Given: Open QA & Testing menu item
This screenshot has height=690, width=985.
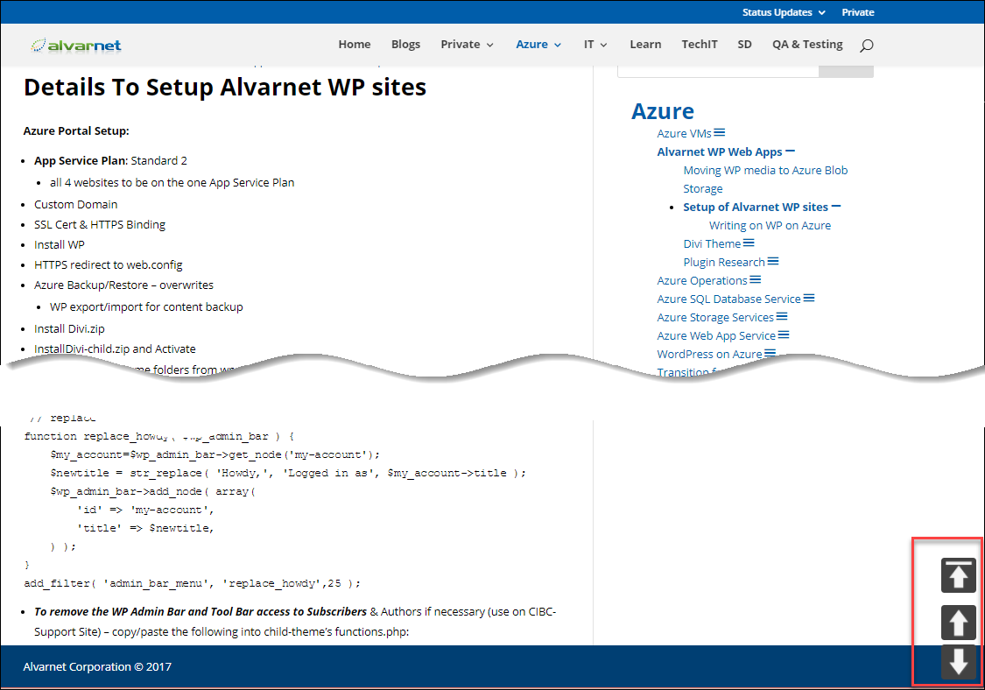Looking at the screenshot, I should coord(807,44).
